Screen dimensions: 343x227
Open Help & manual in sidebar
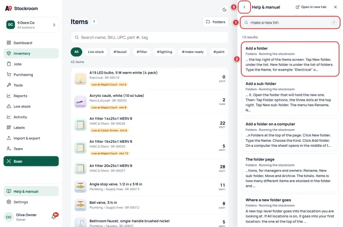pyautogui.click(x=31, y=191)
